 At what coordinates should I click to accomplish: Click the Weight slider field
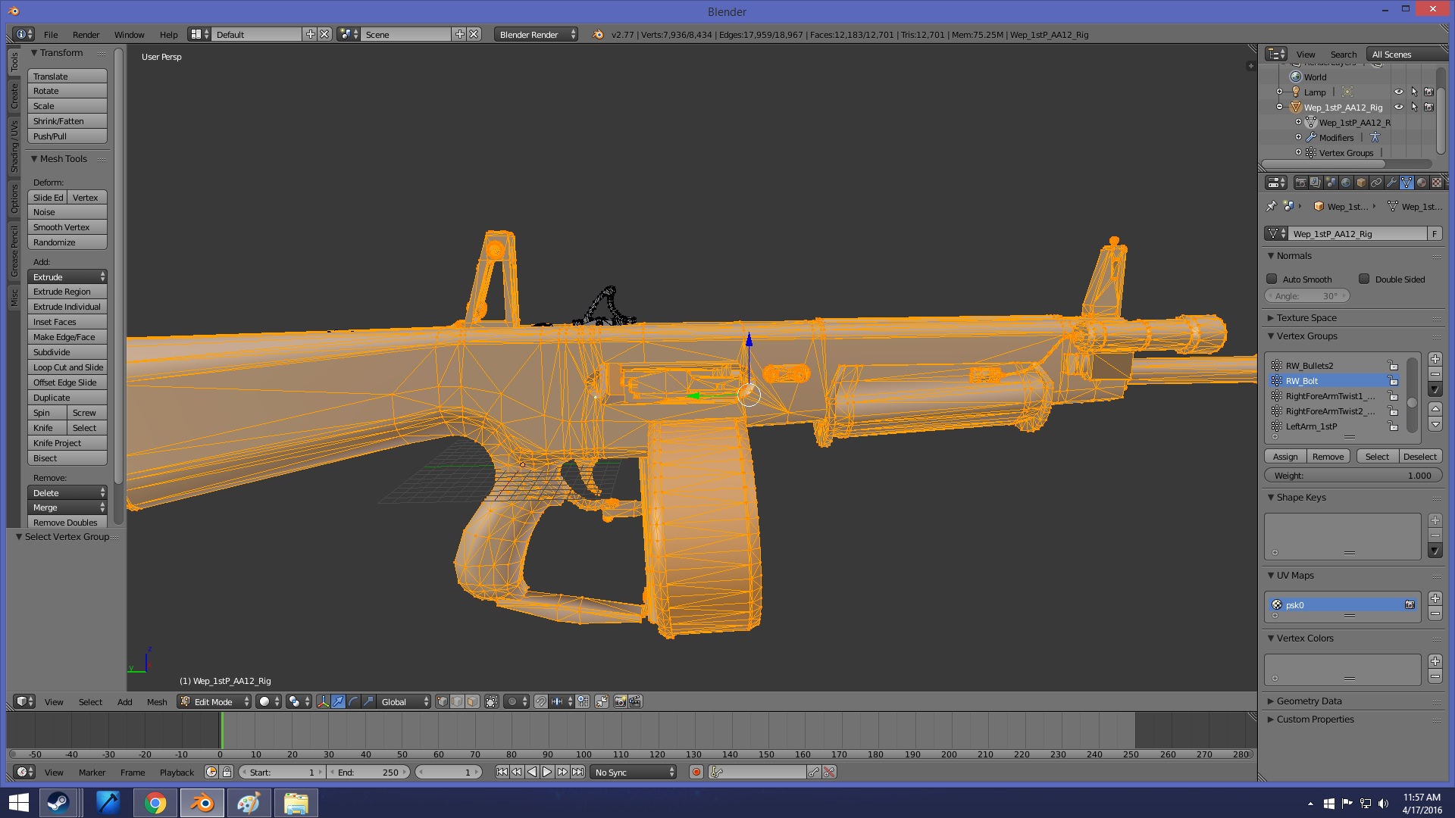click(1353, 476)
